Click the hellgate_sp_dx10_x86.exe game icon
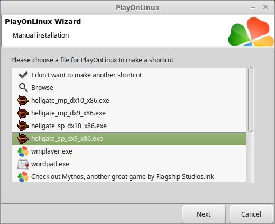 23,126
